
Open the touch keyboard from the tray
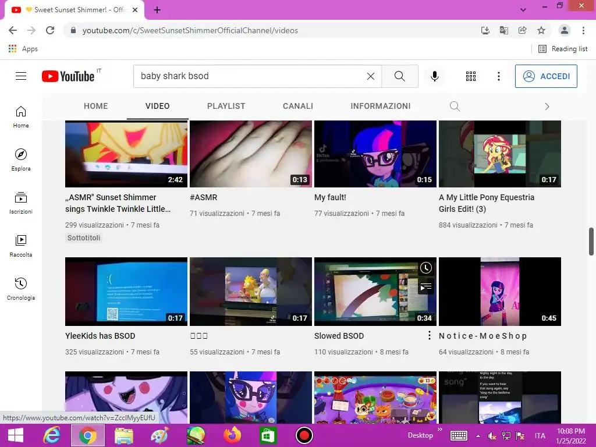pyautogui.click(x=459, y=436)
